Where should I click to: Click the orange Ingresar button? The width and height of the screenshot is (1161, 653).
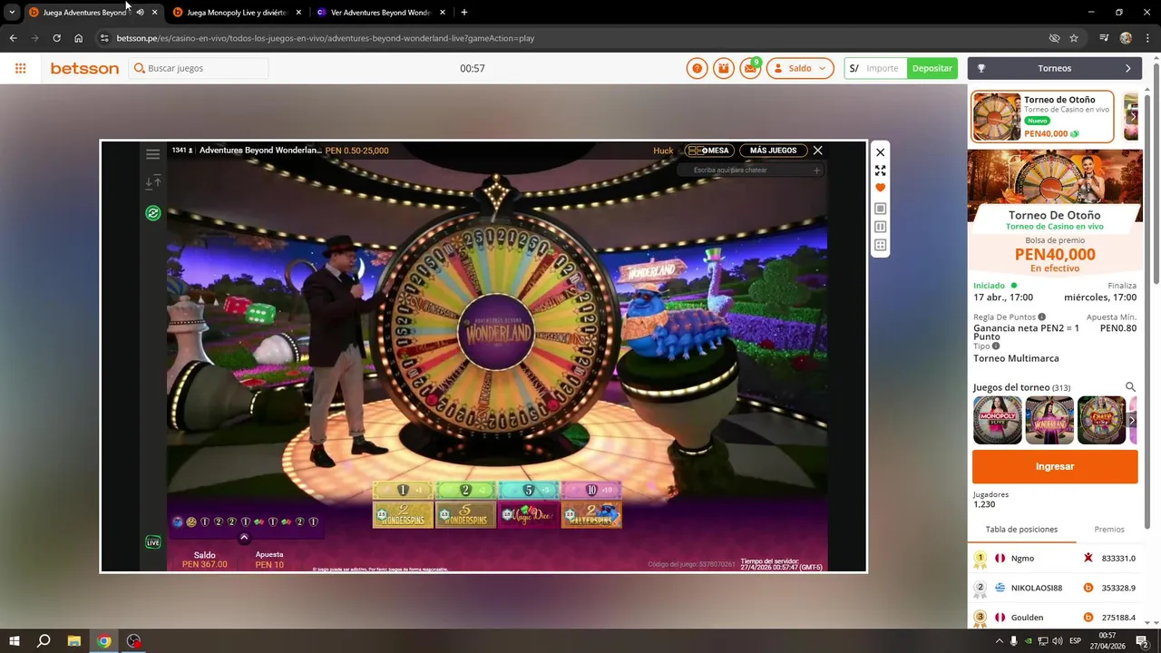1055,466
